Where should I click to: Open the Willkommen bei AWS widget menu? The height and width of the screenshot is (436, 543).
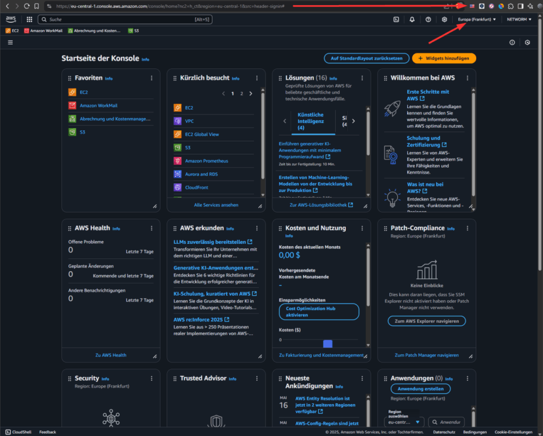[468, 78]
